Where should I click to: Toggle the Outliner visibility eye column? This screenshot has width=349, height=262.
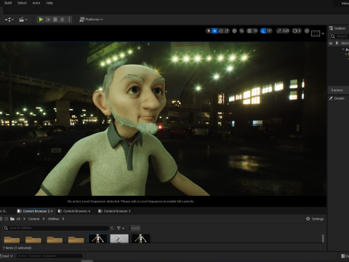331,43
